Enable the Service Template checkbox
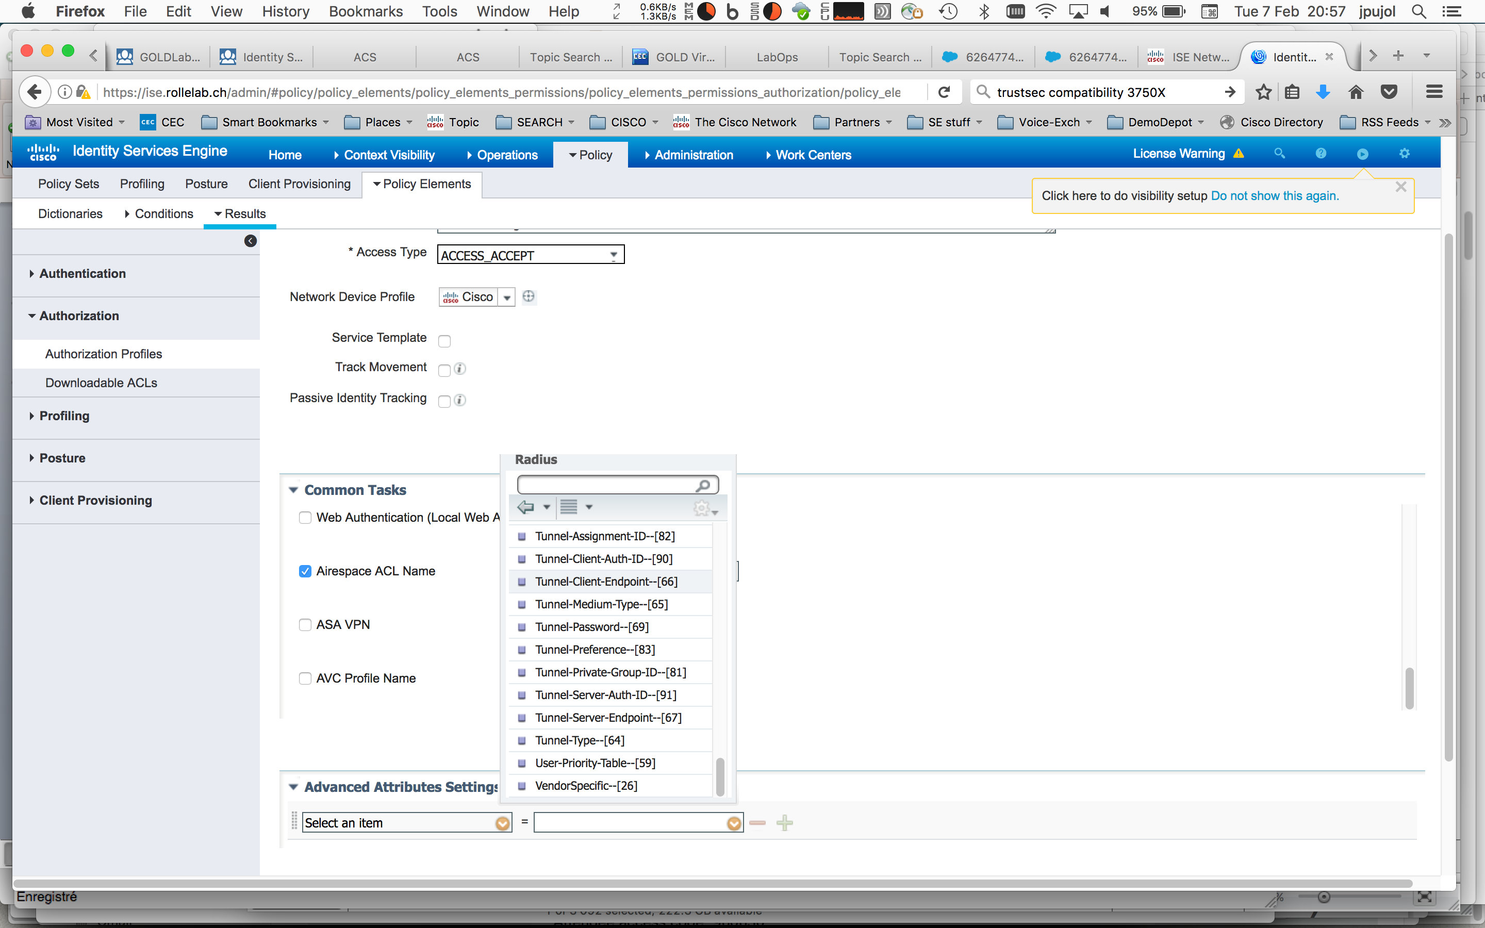Image resolution: width=1485 pixels, height=928 pixels. (444, 341)
